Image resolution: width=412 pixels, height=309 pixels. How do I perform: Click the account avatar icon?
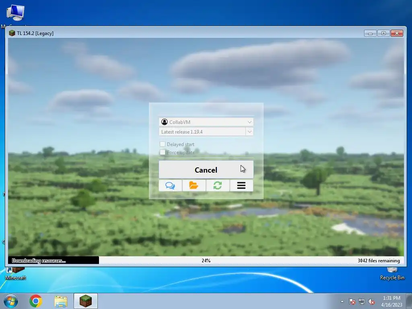tap(165, 122)
